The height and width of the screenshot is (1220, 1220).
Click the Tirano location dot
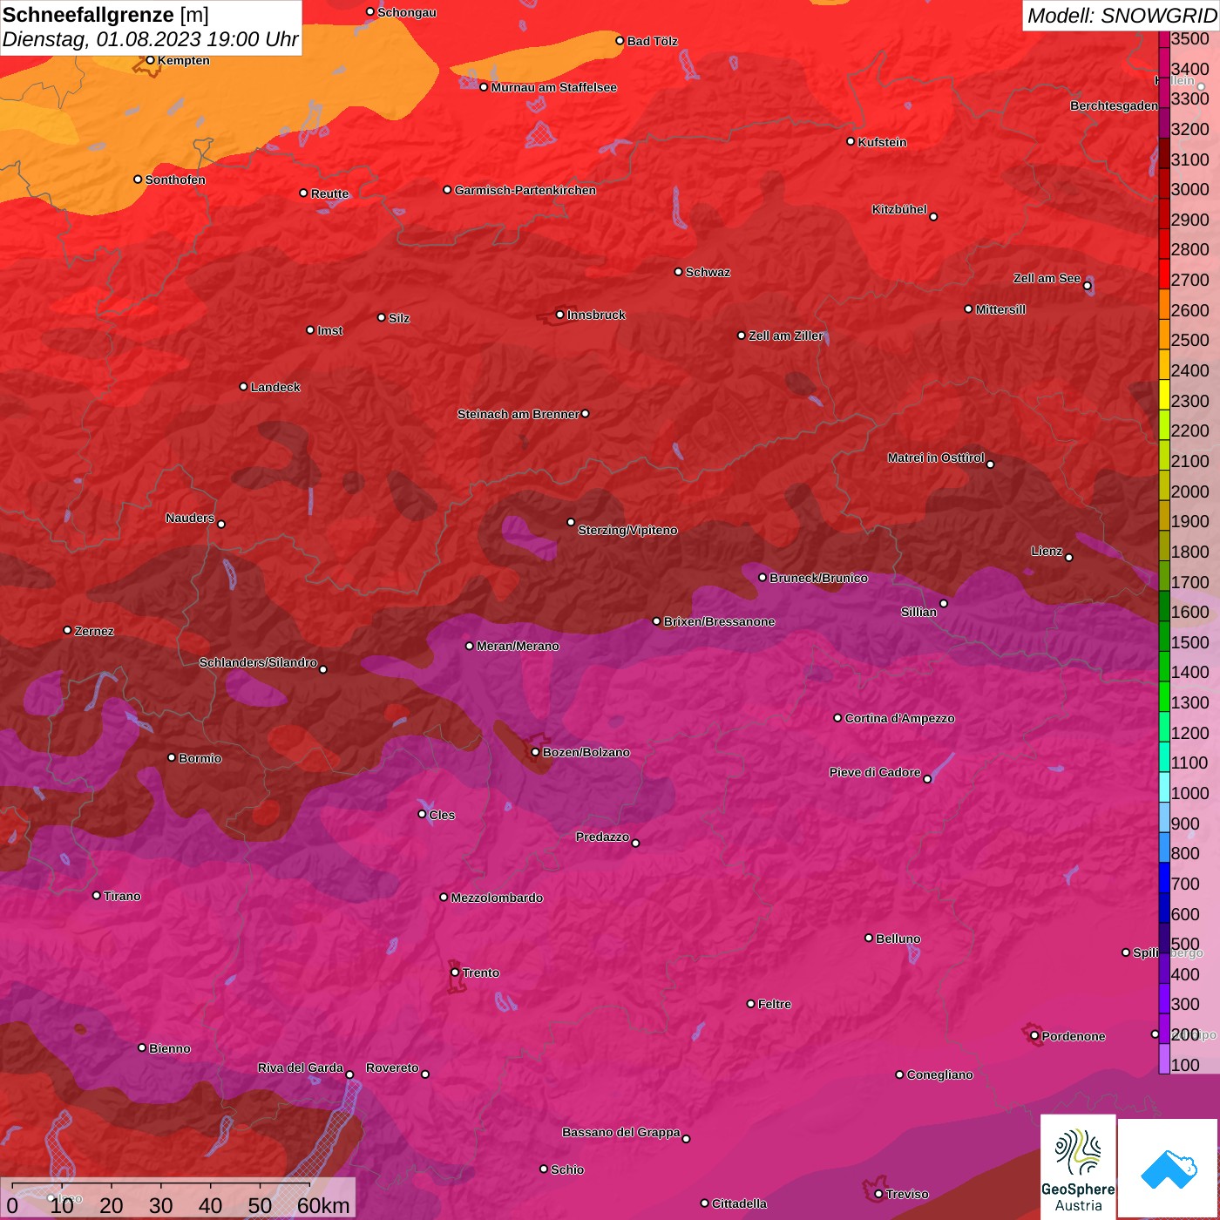[96, 895]
